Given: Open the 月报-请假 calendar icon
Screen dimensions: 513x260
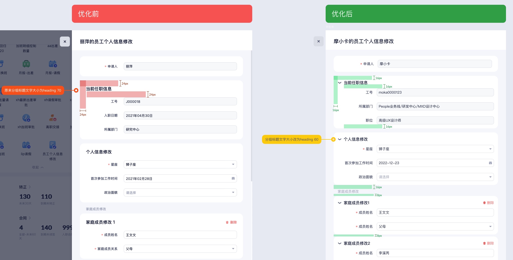Looking at the screenshot, I should [x=53, y=64].
